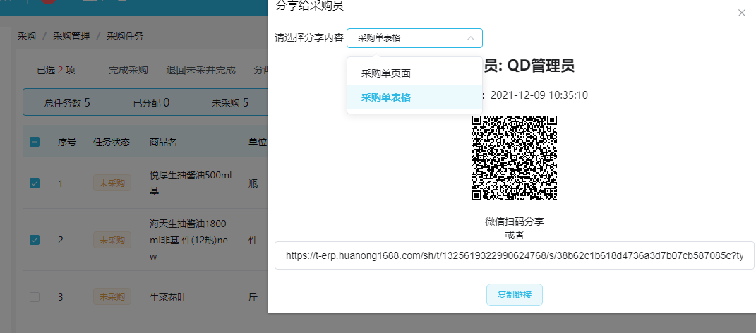Click product name 悦厚生抽酱油500ml基

tap(191, 183)
